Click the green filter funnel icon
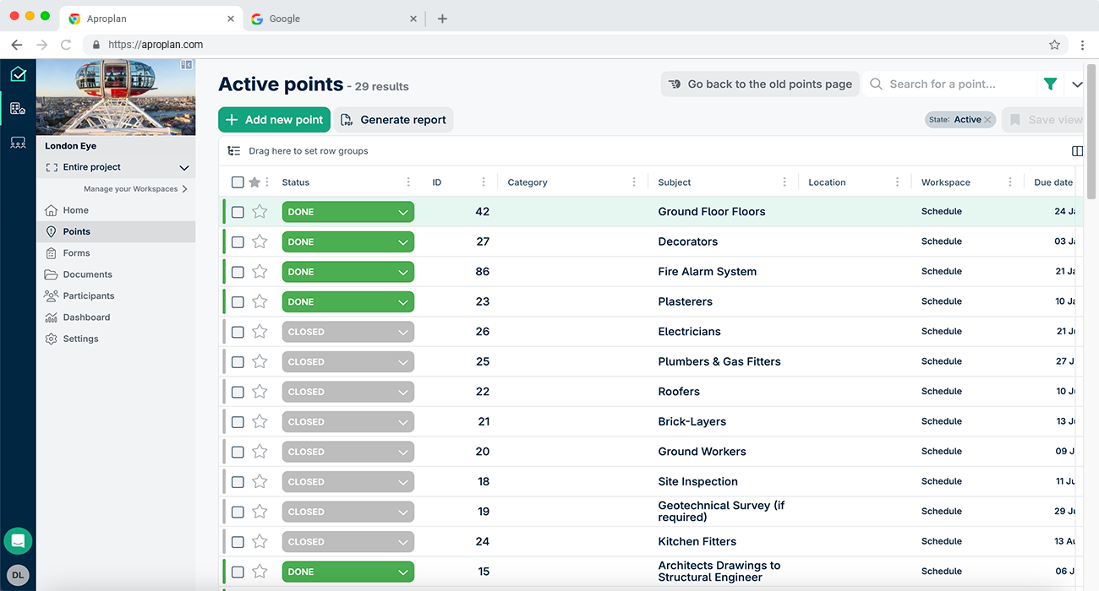This screenshot has height=591, width=1099. [x=1050, y=84]
